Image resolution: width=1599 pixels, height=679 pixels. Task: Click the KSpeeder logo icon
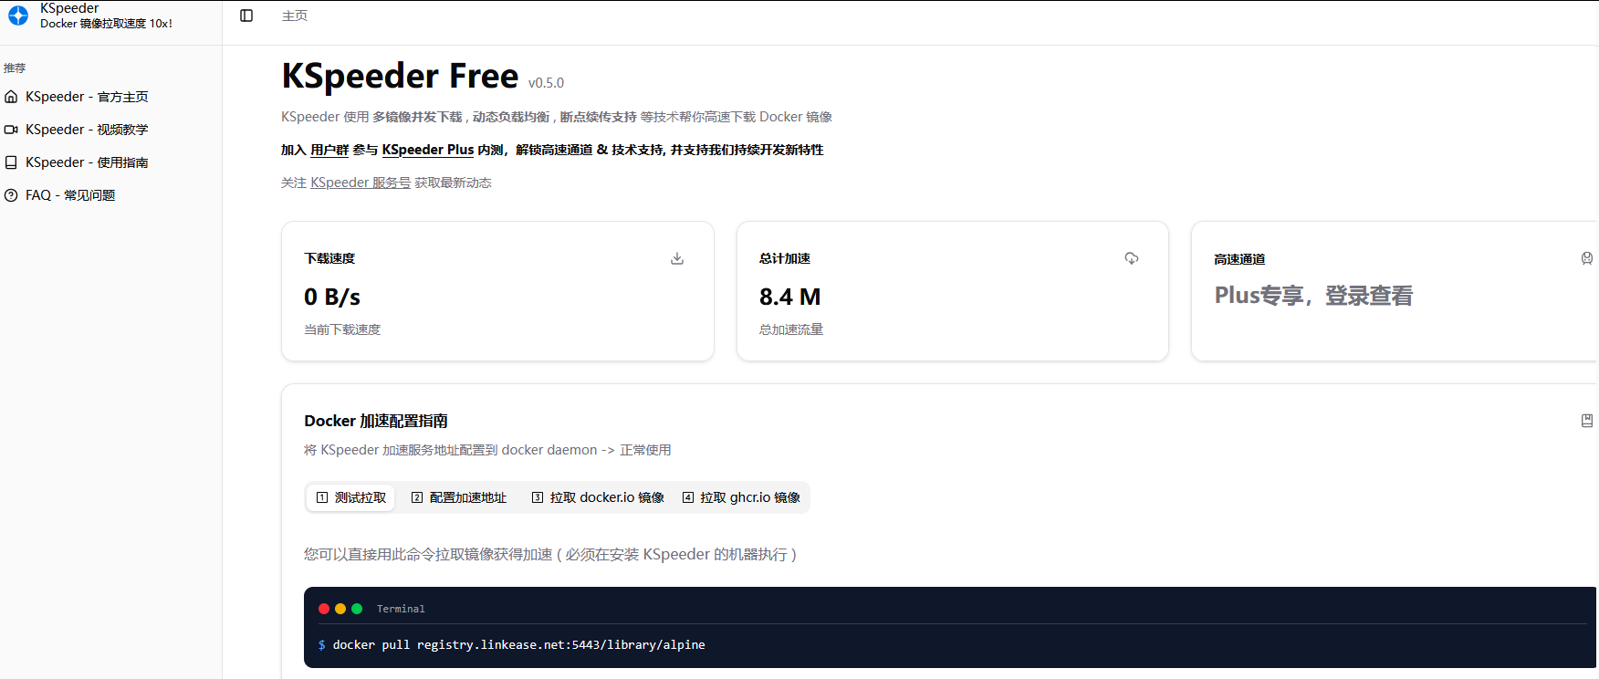point(18,16)
